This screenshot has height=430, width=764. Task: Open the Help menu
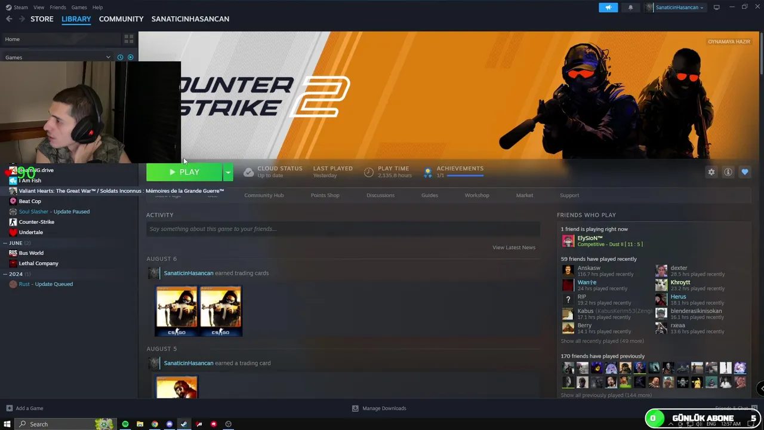pos(97,7)
